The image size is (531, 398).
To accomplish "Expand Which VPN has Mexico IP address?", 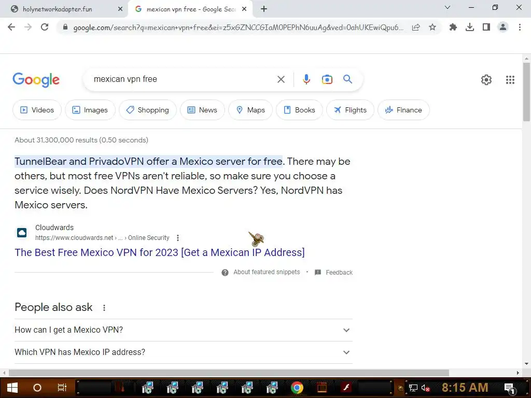I will tap(184, 352).
